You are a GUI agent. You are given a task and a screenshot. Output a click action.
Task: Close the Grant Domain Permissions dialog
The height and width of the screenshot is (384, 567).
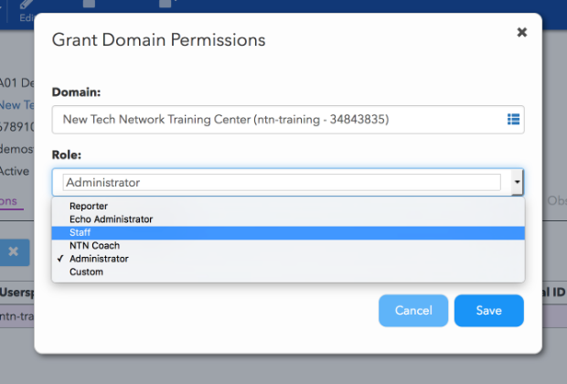(x=521, y=33)
